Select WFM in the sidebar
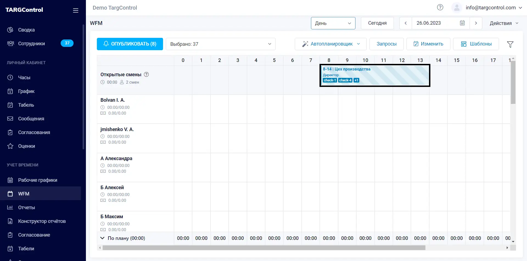This screenshot has height=261, width=527. [x=41, y=194]
